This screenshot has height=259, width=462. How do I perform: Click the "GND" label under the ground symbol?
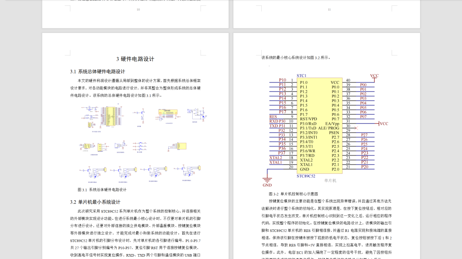pyautogui.click(x=267, y=185)
